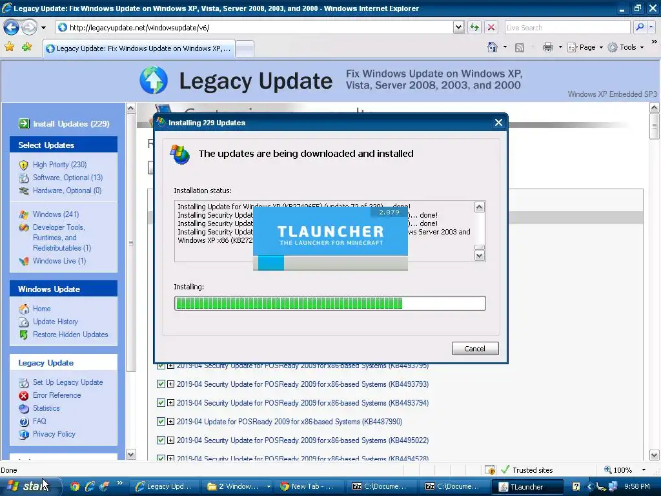This screenshot has height=496, width=661.
Task: Click the search magnifier icon
Action: [640, 27]
